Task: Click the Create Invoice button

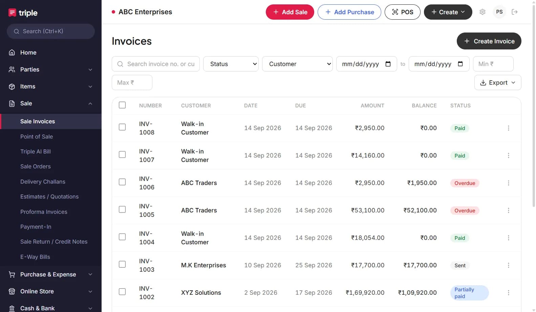Action: click(489, 41)
